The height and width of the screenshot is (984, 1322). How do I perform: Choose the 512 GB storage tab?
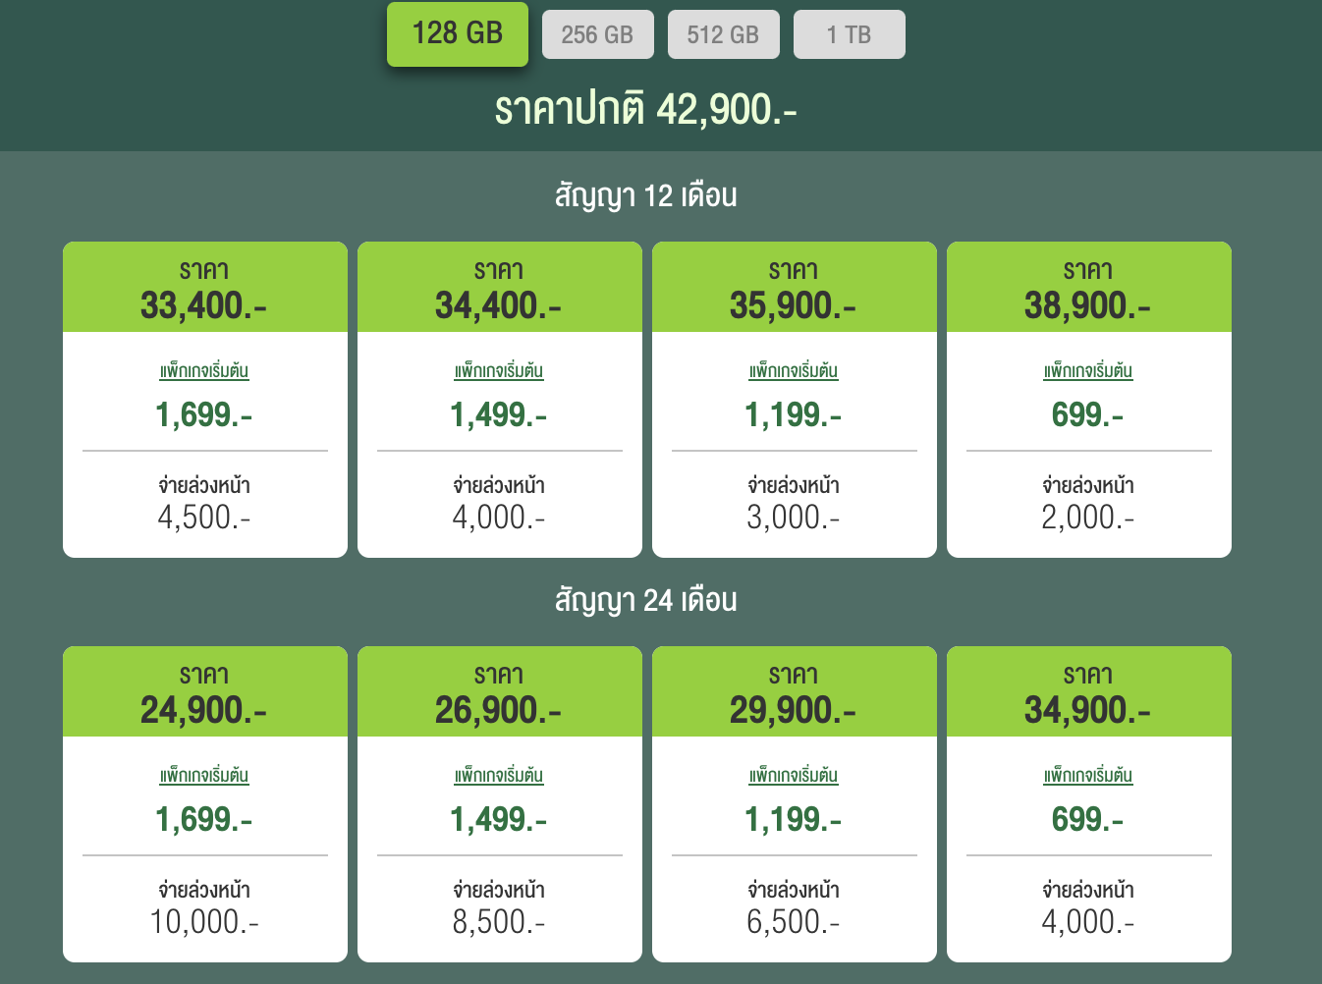(x=723, y=35)
